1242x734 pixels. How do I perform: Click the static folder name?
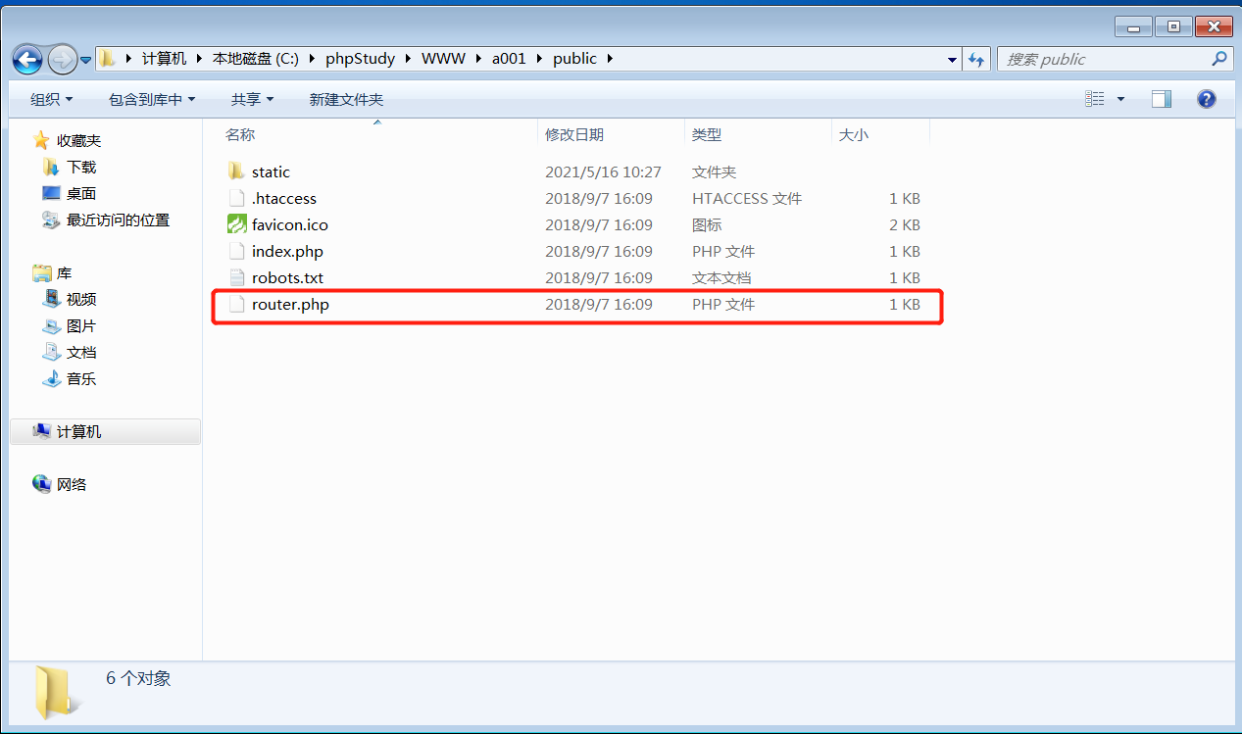click(x=271, y=171)
